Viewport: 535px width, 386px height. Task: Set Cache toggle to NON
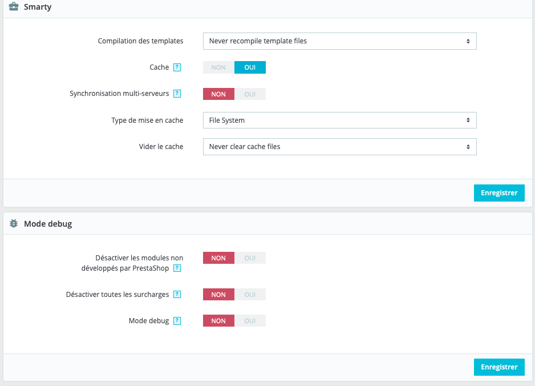click(x=218, y=67)
